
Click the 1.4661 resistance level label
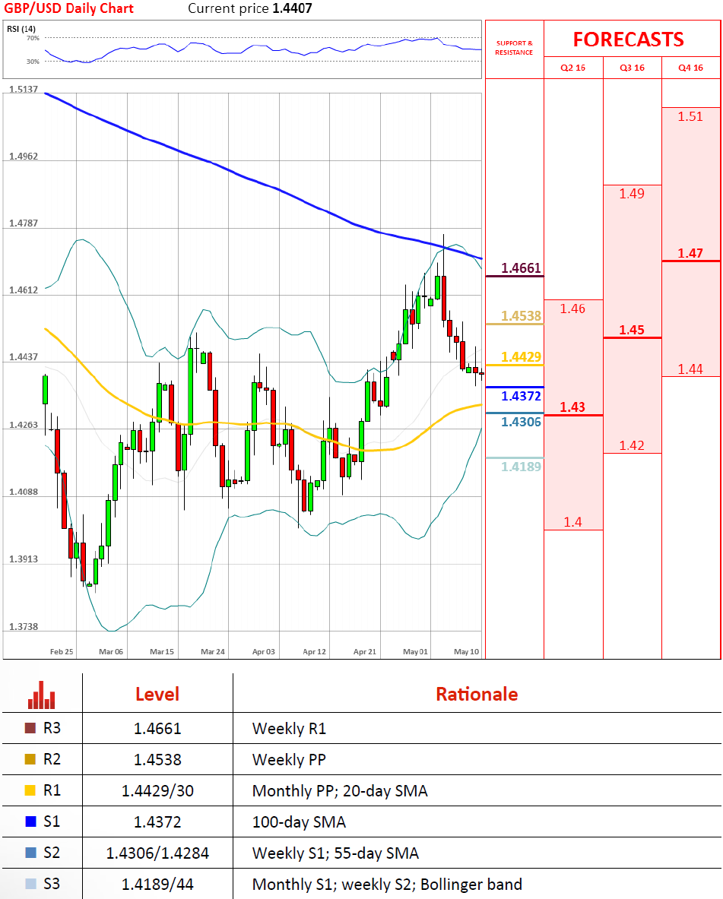[x=521, y=267]
